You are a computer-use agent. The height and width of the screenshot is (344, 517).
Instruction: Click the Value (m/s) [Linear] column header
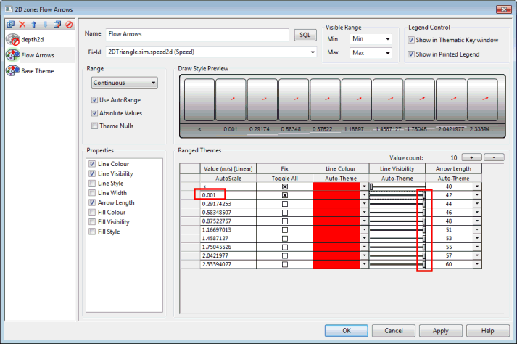[228, 168]
